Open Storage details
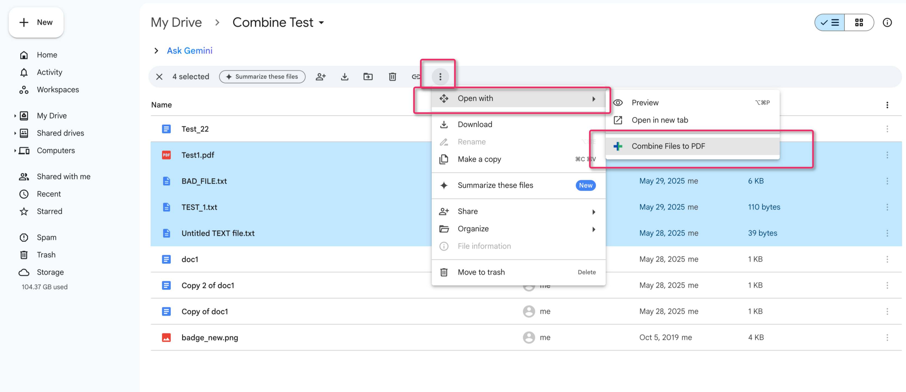906x392 pixels. click(x=50, y=272)
